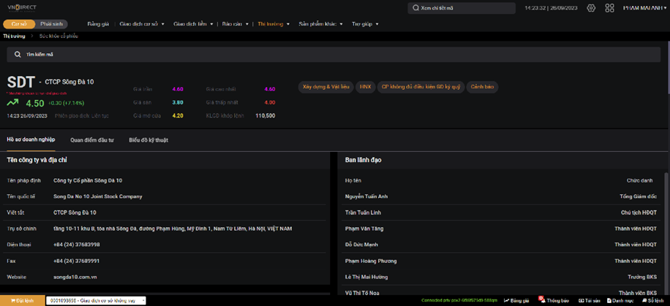Viewport: 670px width, 306px height.
Task: Expand Sản phẩm khác menu
Action: [x=320, y=24]
